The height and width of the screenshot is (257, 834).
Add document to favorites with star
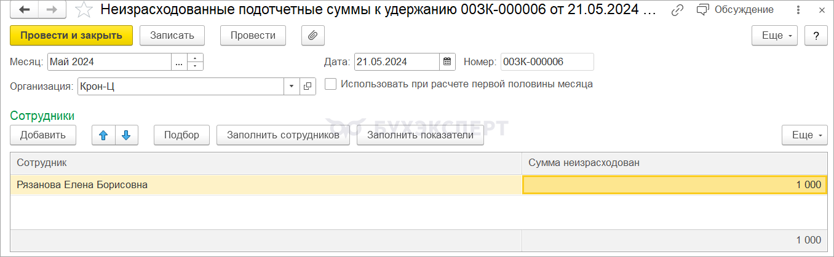(84, 10)
